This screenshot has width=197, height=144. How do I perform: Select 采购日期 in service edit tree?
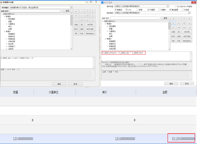click(112, 49)
